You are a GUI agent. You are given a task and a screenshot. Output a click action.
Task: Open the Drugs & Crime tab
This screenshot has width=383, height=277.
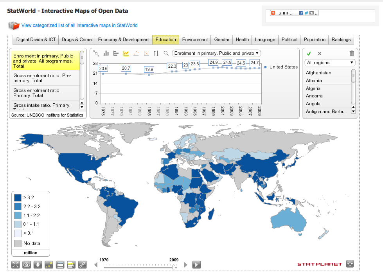point(77,40)
